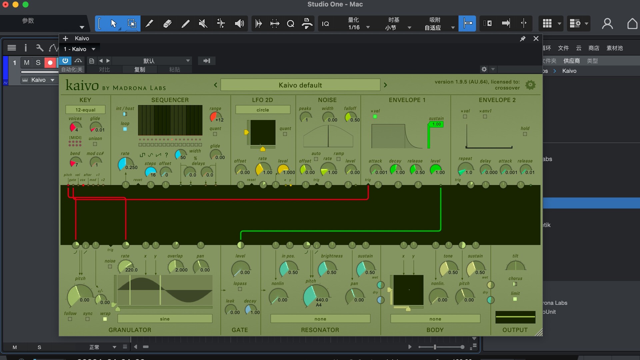640x360 pixels.
Task: Open the 吸附 自适应 snap dropdown
Action: pos(439,24)
